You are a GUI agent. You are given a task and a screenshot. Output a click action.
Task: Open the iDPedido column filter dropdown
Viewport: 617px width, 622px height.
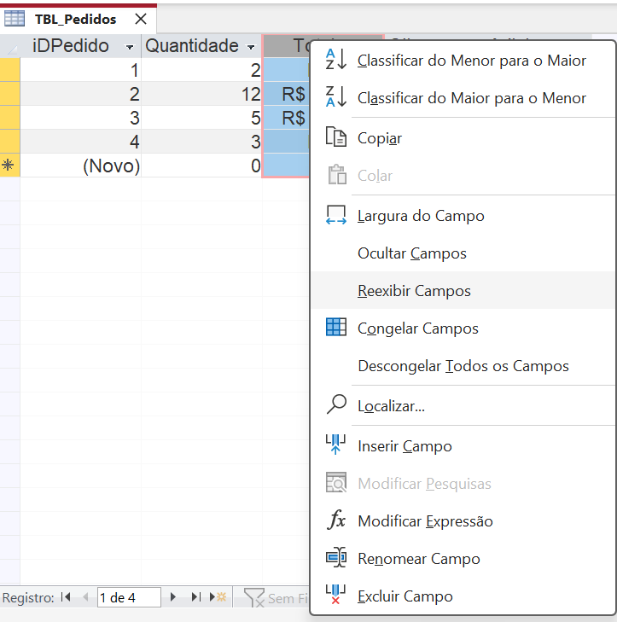[130, 48]
